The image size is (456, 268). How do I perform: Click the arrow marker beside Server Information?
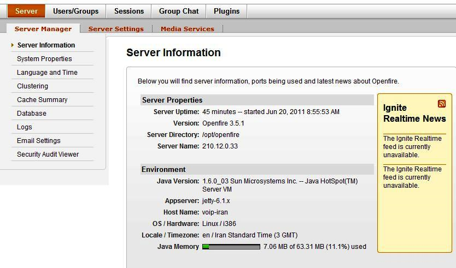pos(13,45)
